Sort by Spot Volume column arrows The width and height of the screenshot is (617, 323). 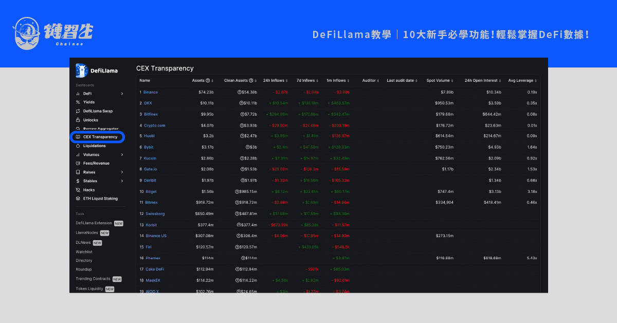pos(452,80)
